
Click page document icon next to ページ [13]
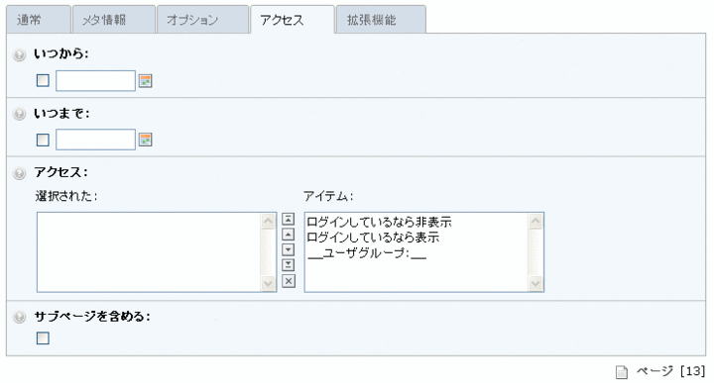coord(622,372)
